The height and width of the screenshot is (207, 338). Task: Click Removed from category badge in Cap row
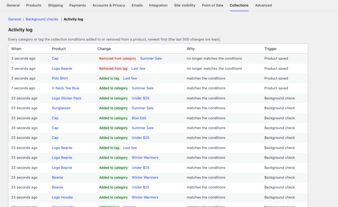click(118, 58)
